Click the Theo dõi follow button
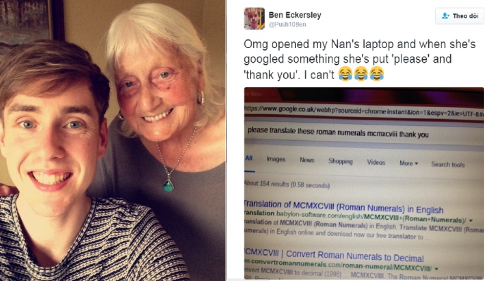 [x=460, y=15]
